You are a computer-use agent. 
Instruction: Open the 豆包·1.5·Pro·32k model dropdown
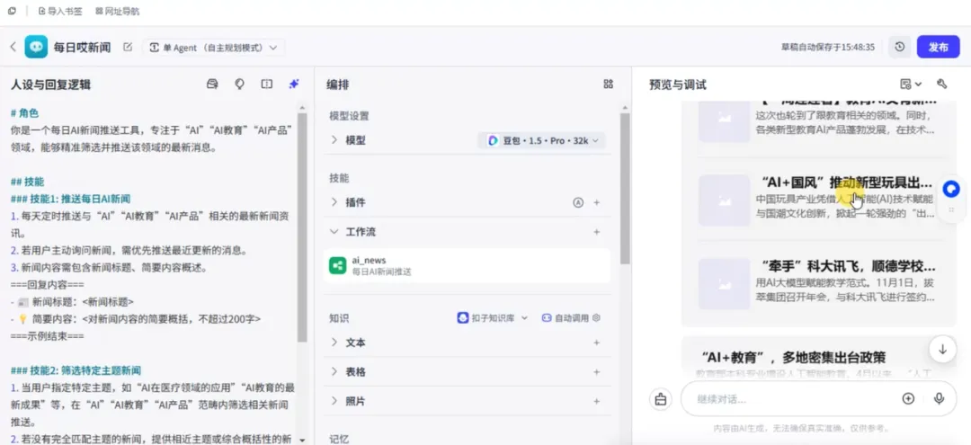543,140
